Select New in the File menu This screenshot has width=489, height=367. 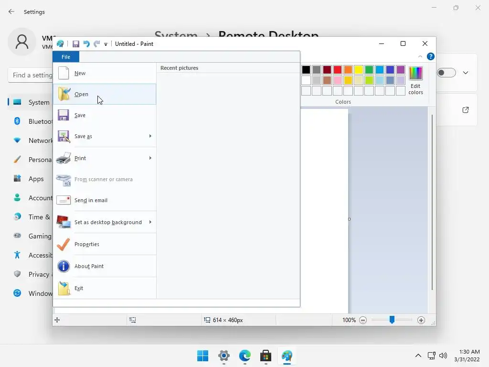pyautogui.click(x=105, y=73)
